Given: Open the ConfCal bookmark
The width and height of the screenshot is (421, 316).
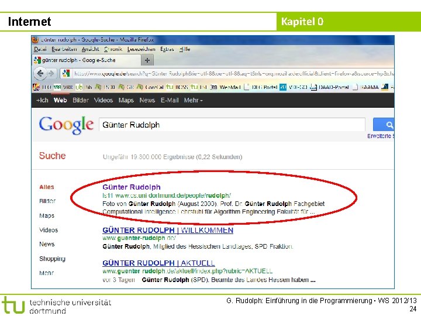Looking at the screenshot, I should [x=150, y=87].
